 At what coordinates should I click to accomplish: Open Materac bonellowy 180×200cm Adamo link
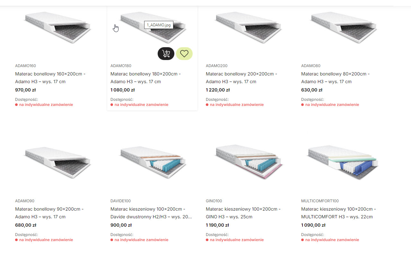click(x=145, y=78)
